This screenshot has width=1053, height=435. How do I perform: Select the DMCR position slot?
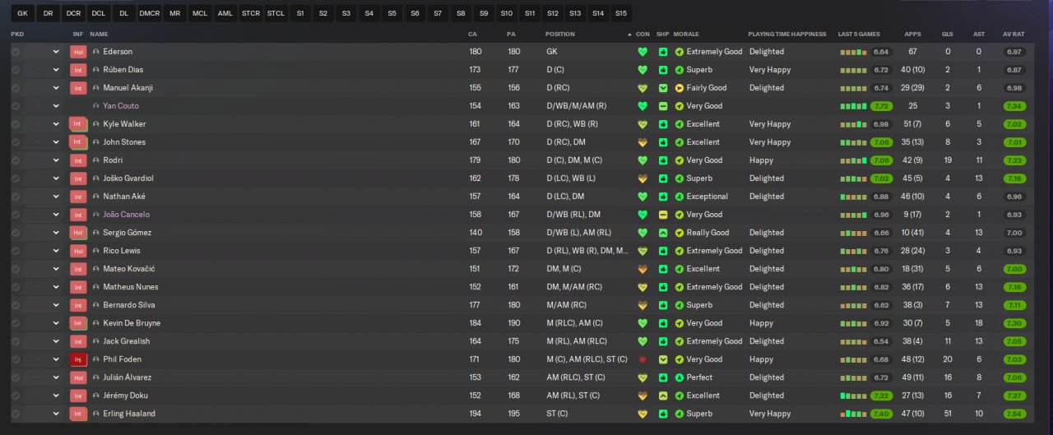click(x=150, y=14)
